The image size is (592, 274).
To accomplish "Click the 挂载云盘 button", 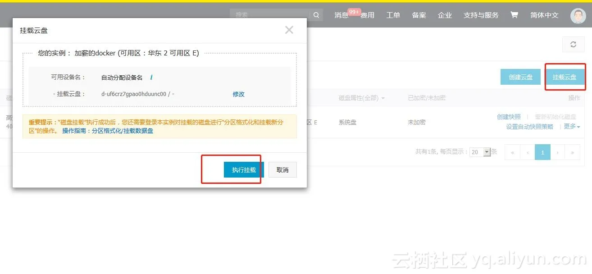I will pyautogui.click(x=565, y=77).
